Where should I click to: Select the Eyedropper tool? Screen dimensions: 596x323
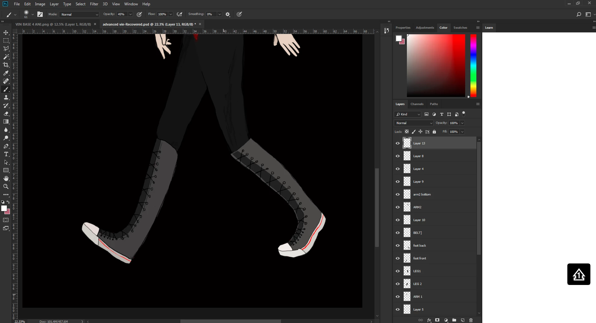point(6,73)
